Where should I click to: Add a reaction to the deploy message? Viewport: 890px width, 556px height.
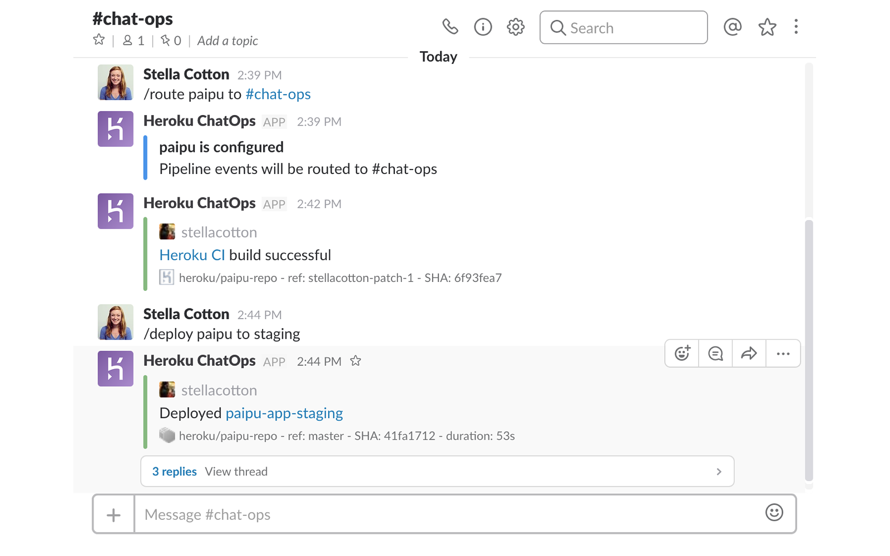point(681,353)
